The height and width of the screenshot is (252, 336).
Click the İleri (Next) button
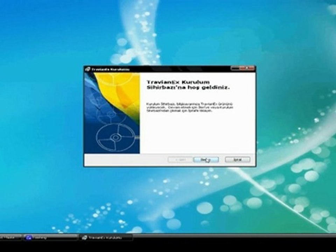coord(206,160)
